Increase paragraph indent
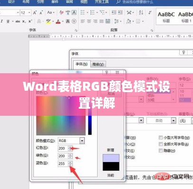The height and width of the screenshot is (189, 193). 120,12
